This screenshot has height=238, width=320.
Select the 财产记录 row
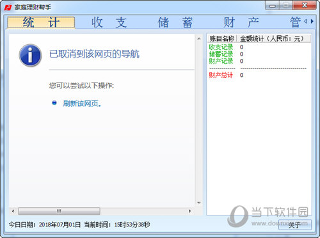pos(259,61)
